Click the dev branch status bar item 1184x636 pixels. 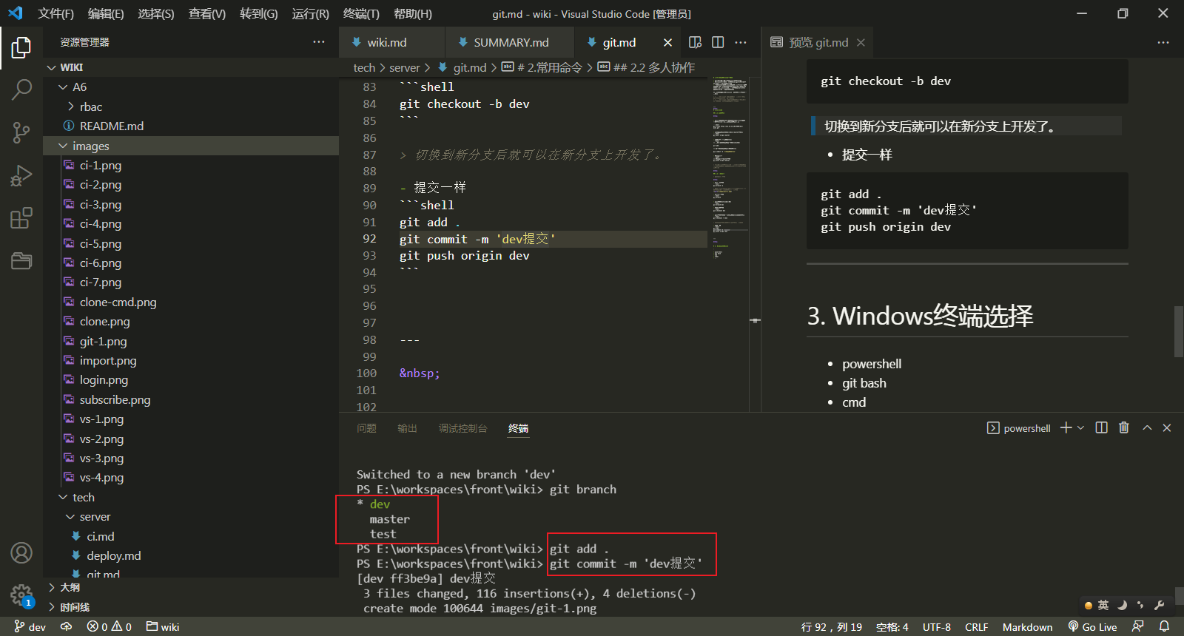[30, 626]
